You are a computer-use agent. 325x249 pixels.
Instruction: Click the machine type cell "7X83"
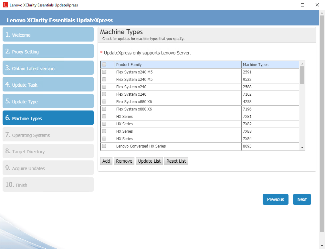(x=270, y=131)
